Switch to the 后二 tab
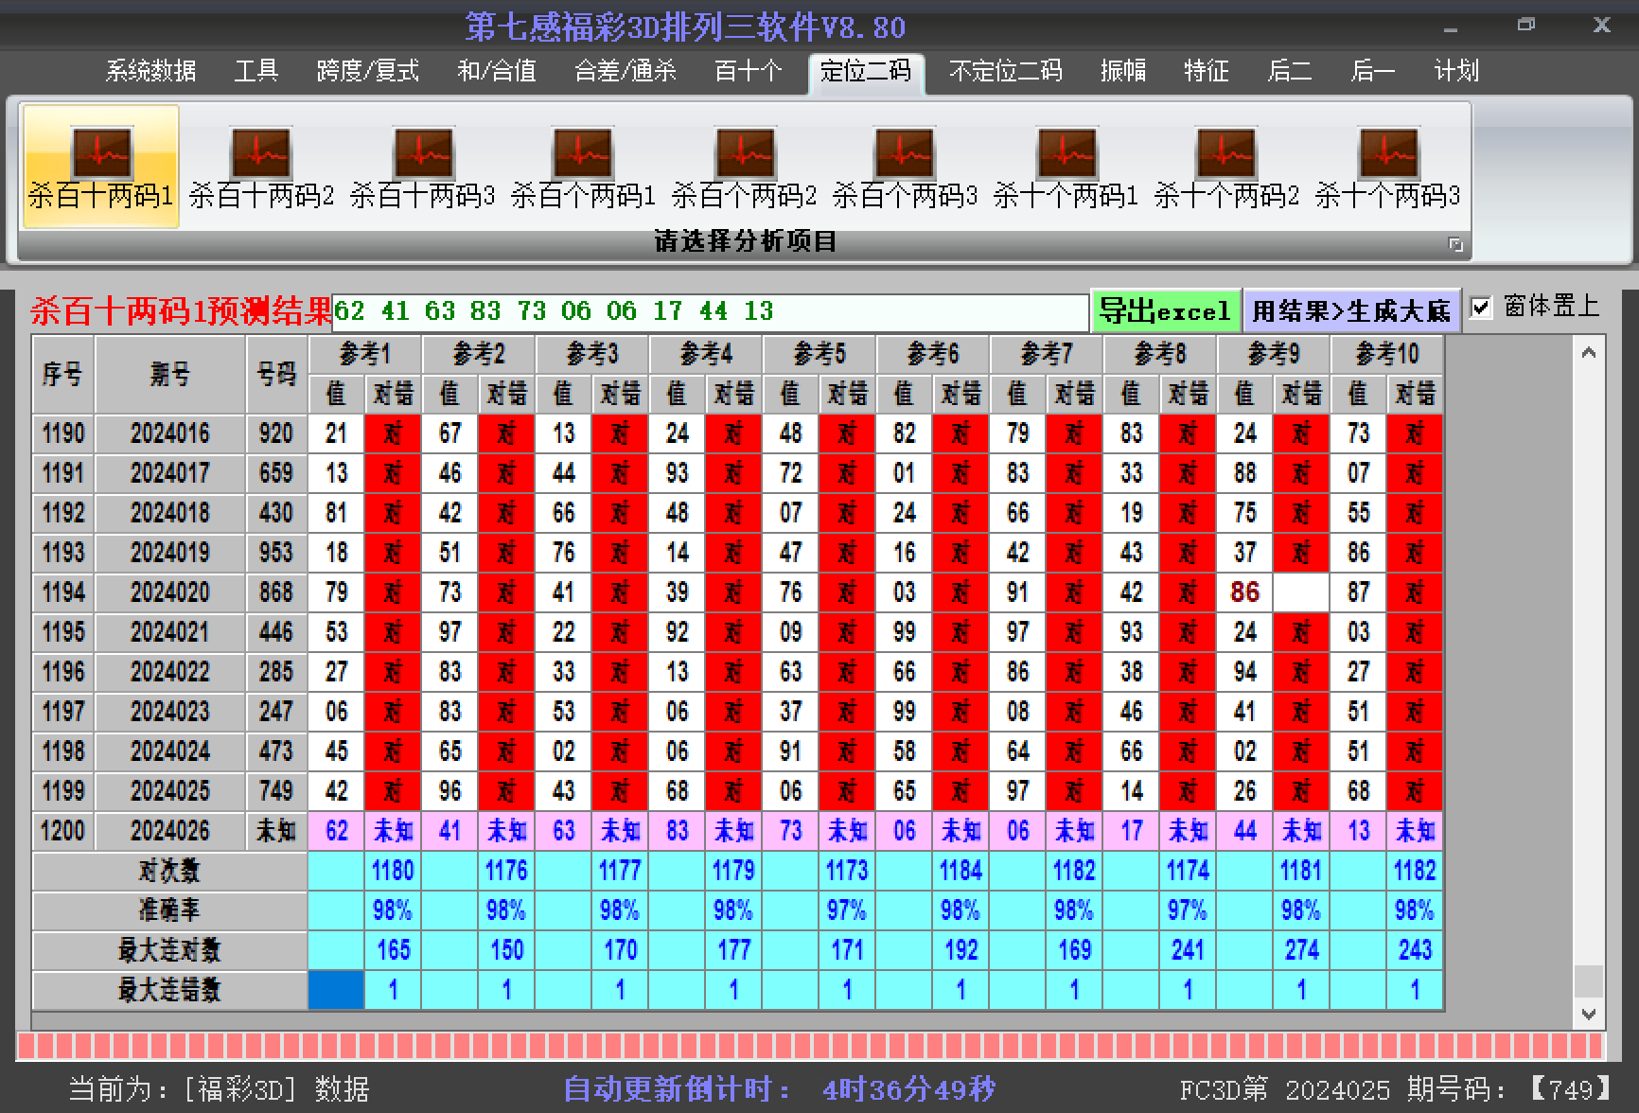 coord(1289,71)
